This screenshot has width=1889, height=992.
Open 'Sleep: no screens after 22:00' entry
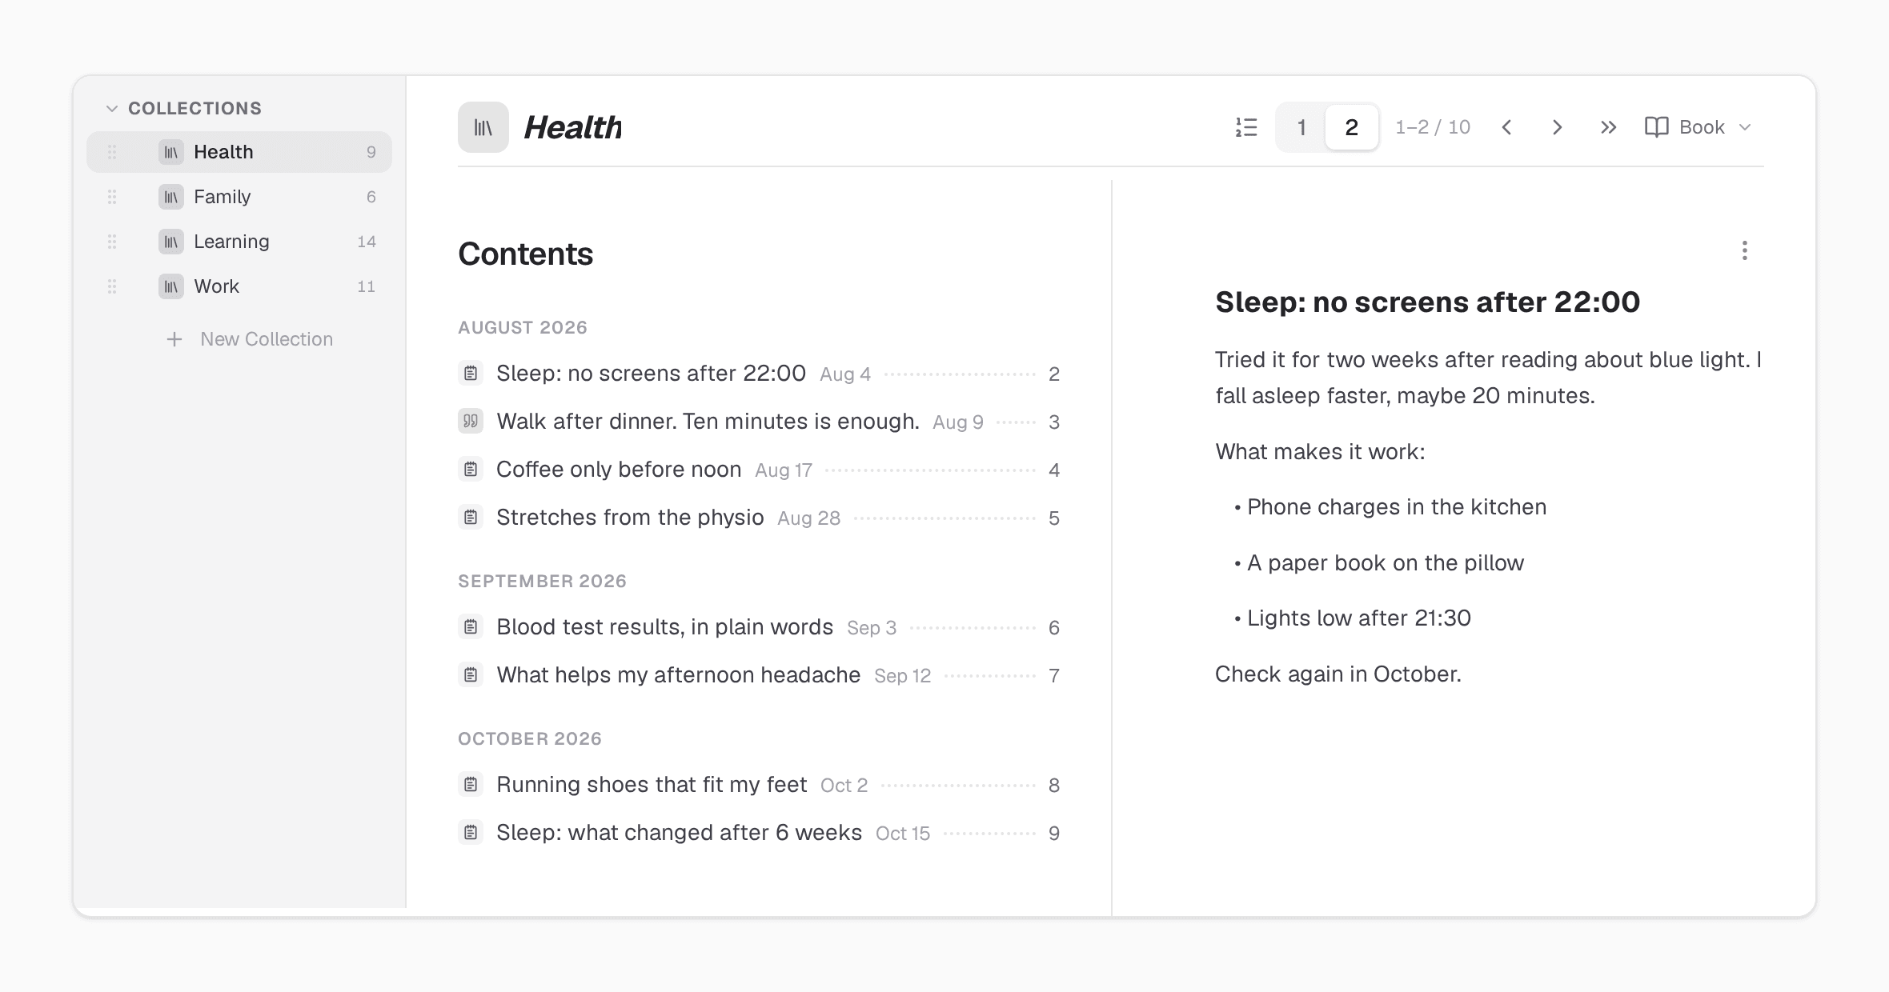[759, 374]
